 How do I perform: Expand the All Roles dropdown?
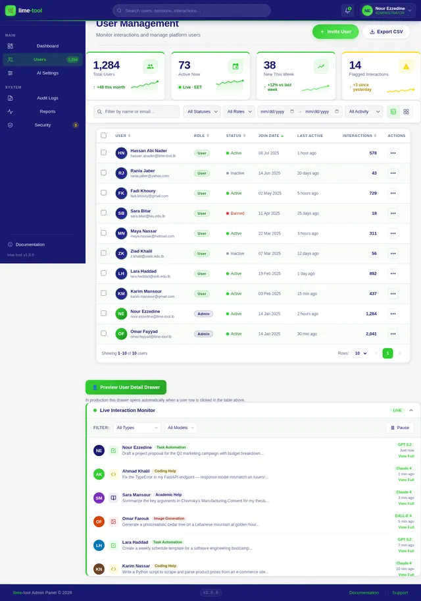coord(239,112)
